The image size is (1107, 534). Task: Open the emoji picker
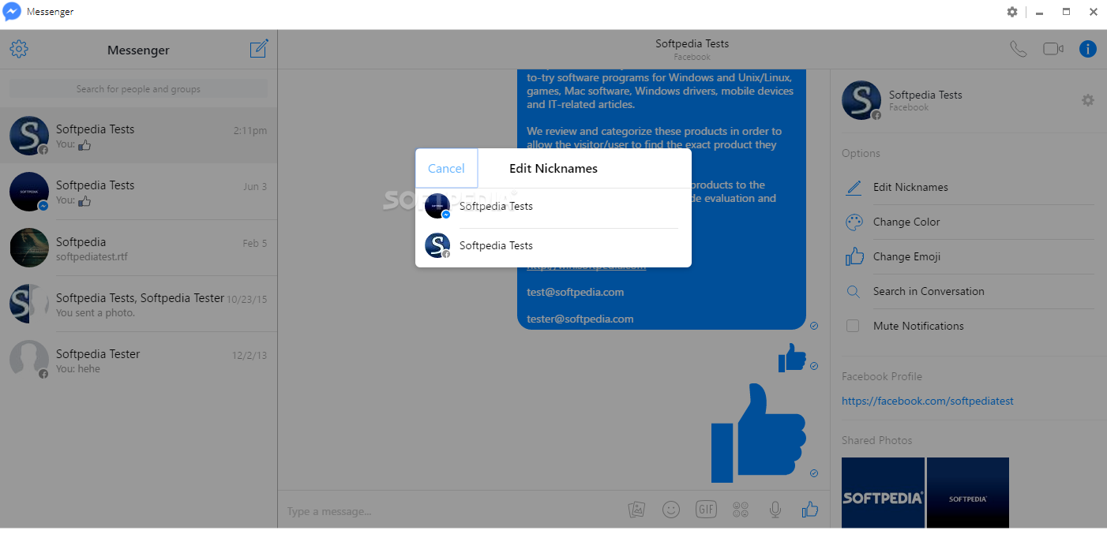pos(671,510)
